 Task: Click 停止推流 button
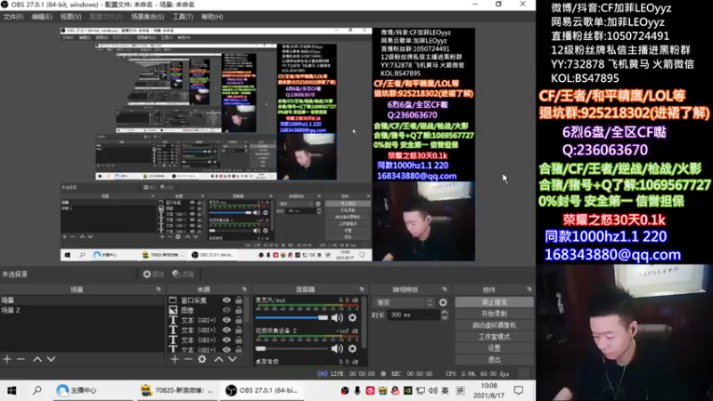495,302
